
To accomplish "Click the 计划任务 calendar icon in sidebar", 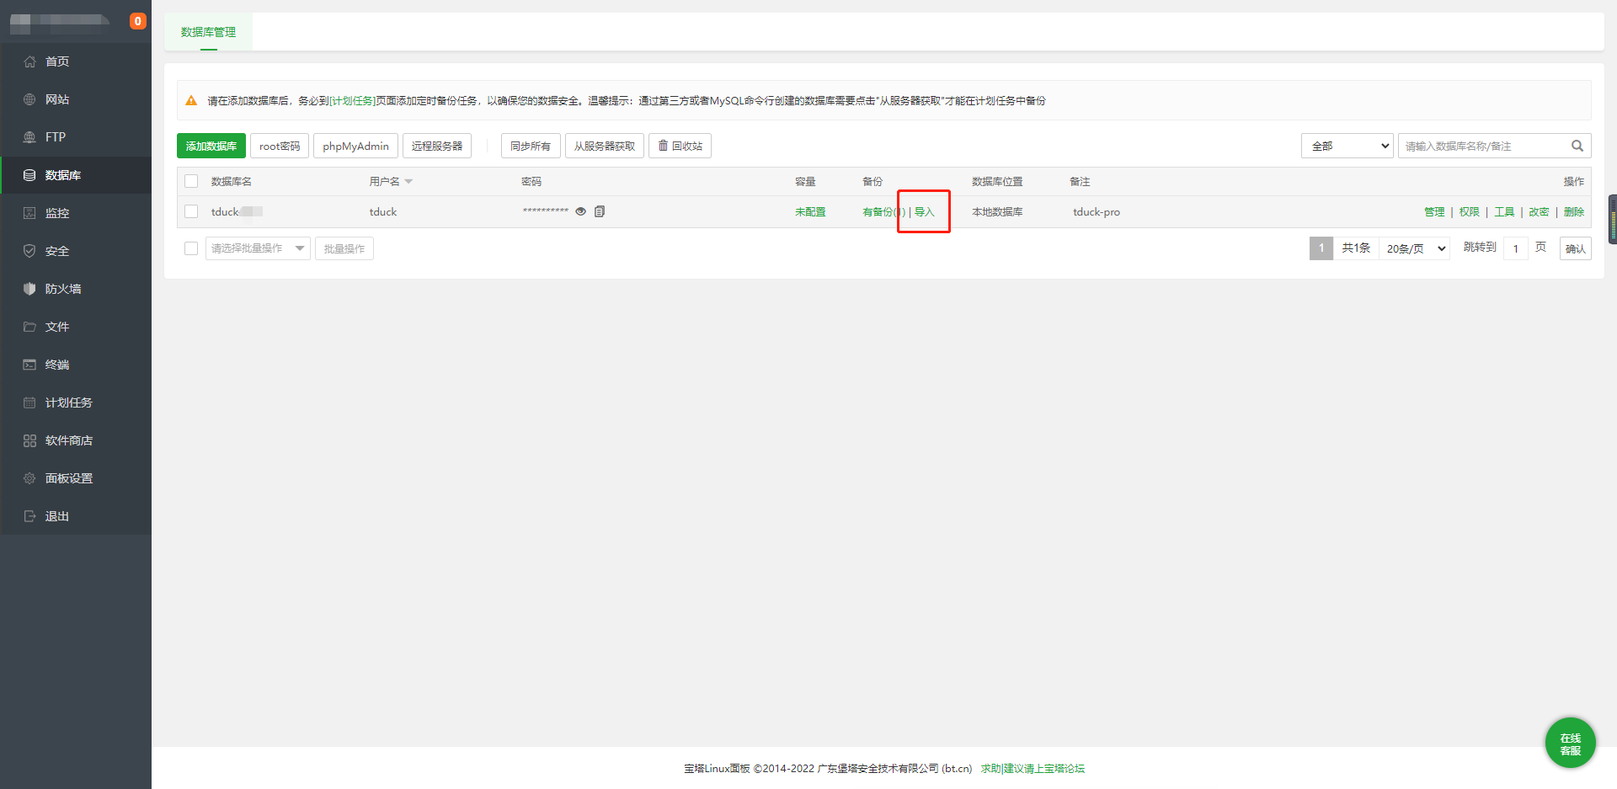I will pos(29,402).
